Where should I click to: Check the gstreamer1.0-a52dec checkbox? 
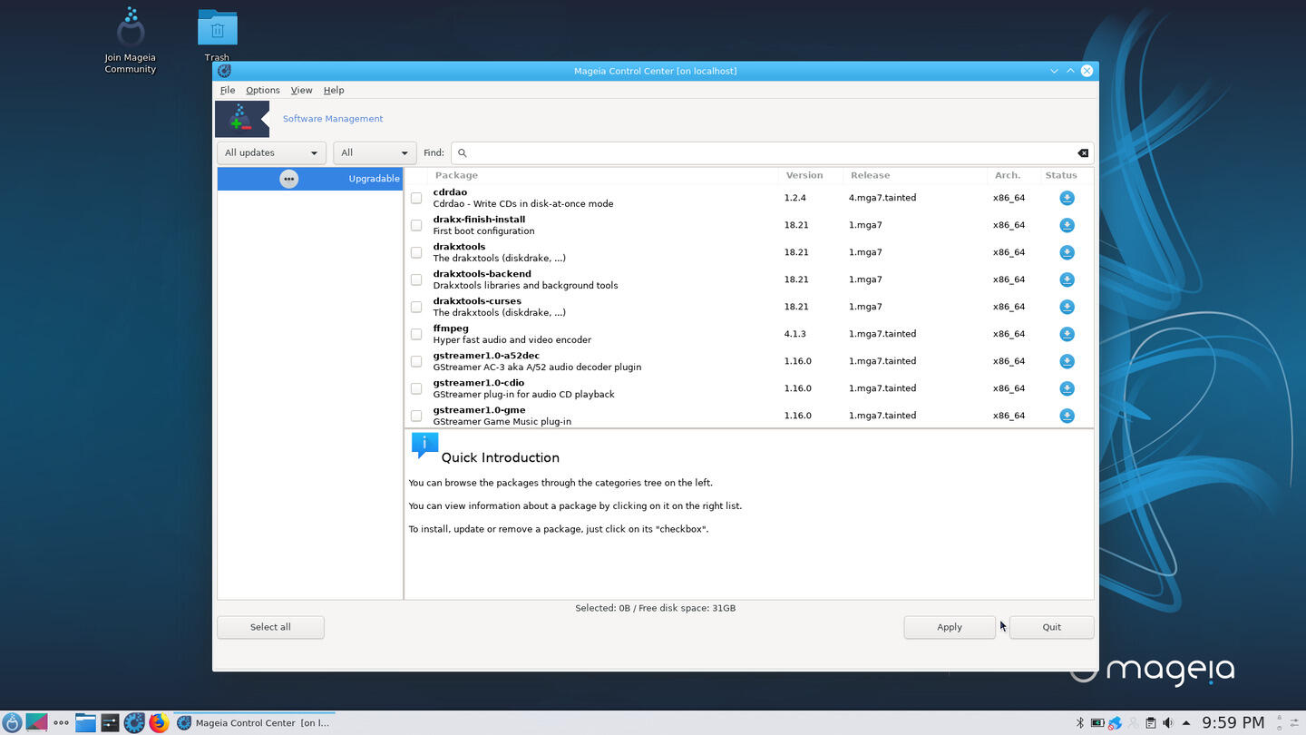[x=416, y=361]
